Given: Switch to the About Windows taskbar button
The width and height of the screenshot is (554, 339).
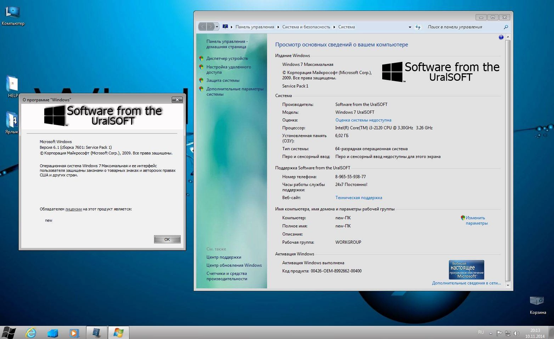Looking at the screenshot, I should click(x=118, y=333).
